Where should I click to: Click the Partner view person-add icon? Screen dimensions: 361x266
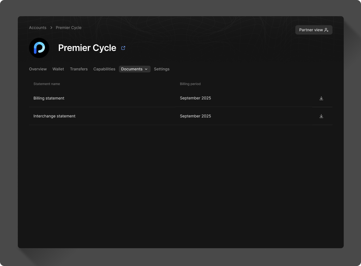[326, 30]
